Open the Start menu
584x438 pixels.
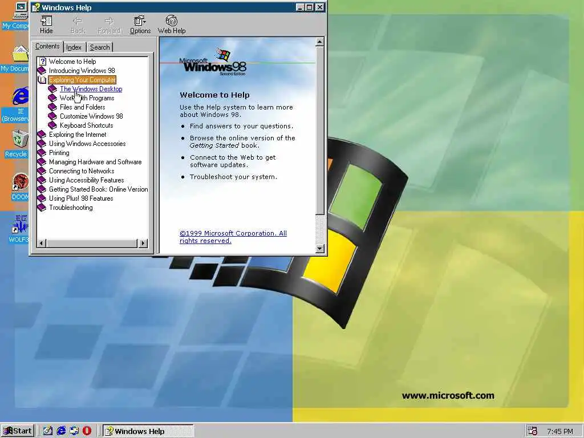point(18,431)
